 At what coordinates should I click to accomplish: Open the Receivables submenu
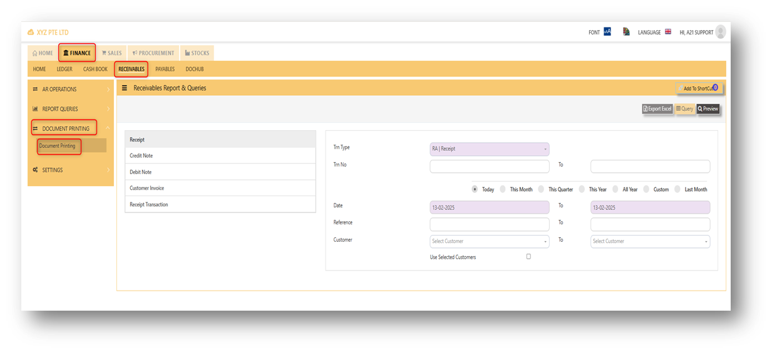click(x=131, y=69)
